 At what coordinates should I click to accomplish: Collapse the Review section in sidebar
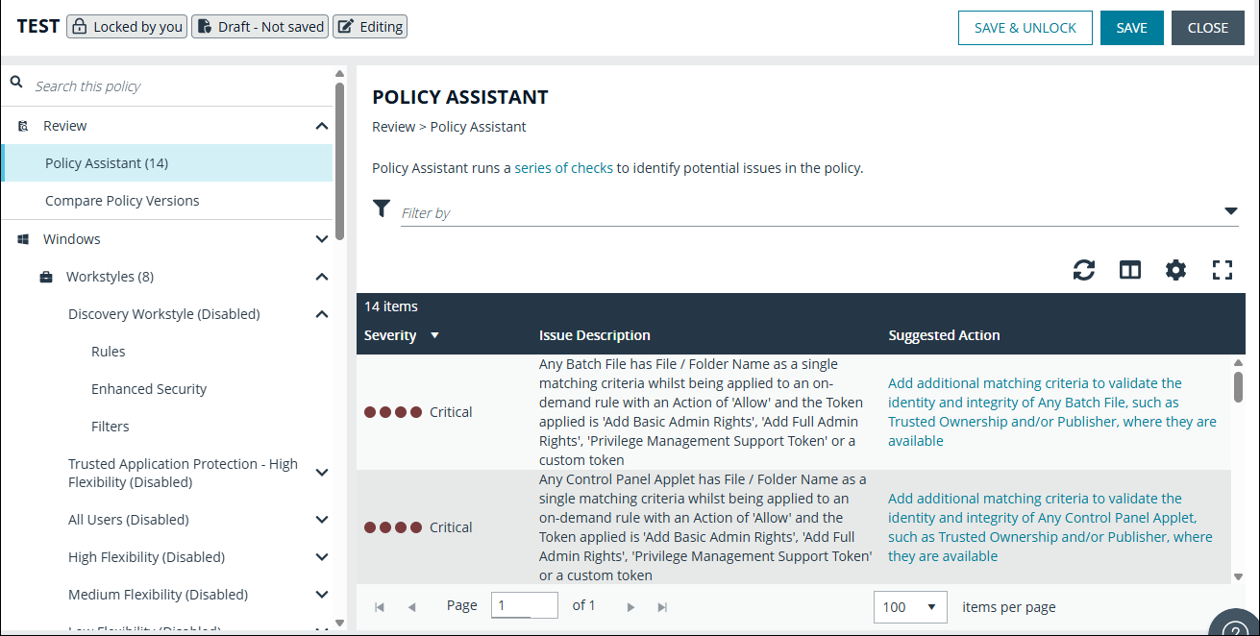(322, 125)
